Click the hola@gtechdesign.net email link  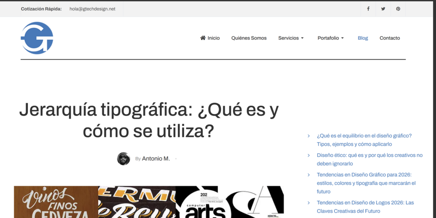92,9
